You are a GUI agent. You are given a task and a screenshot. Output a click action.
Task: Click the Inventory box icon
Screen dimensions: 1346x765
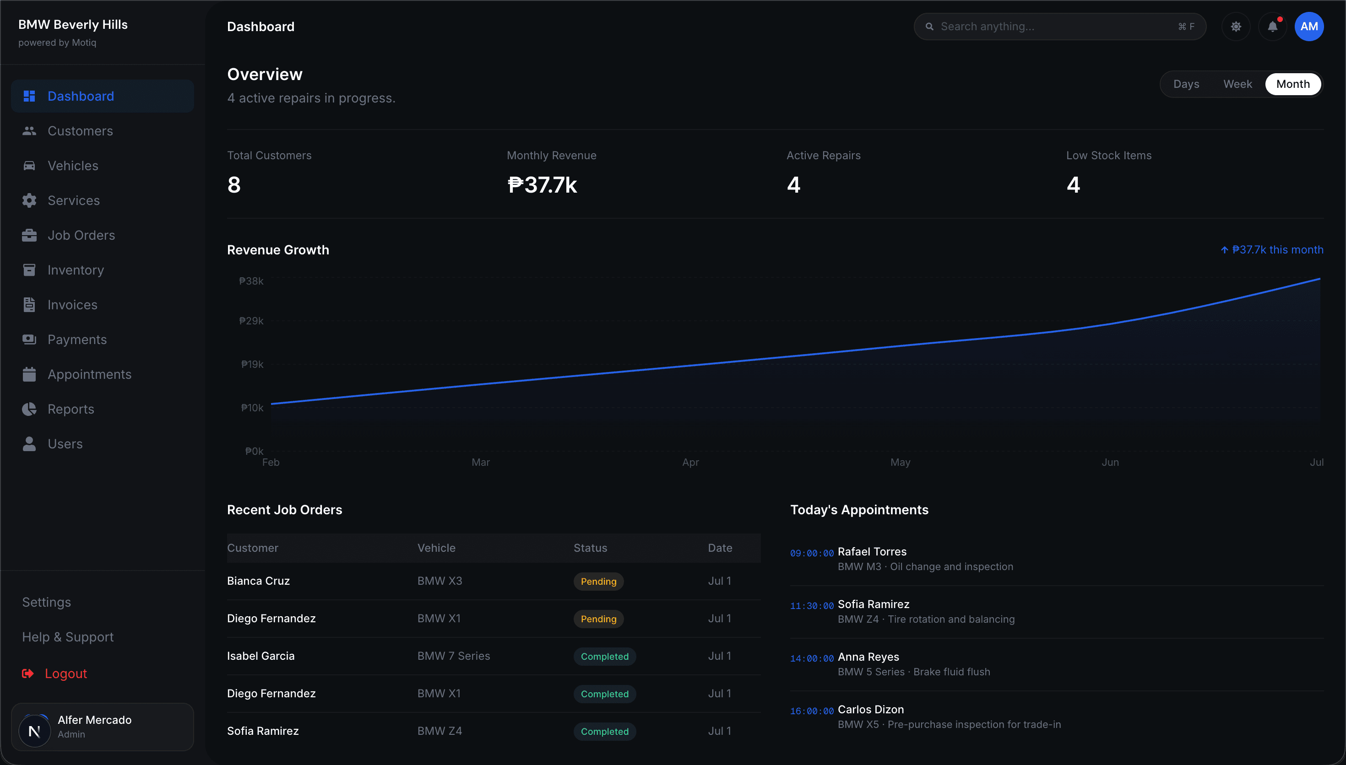coord(29,269)
